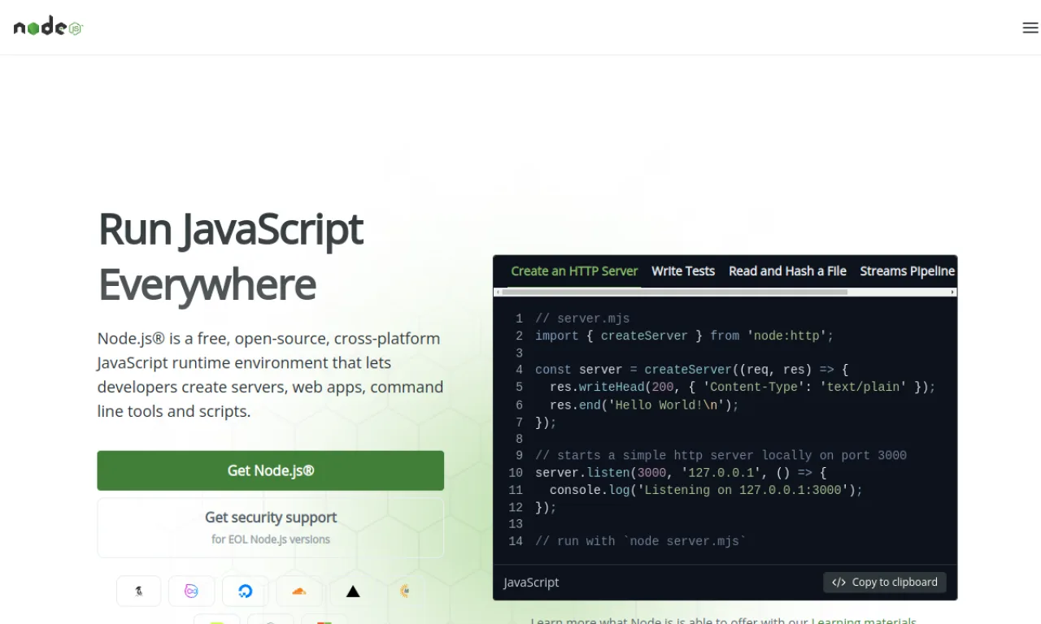Click the '// run with `node server.mjs`' comment
Image resolution: width=1041 pixels, height=624 pixels.
coord(640,540)
